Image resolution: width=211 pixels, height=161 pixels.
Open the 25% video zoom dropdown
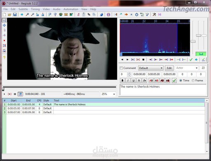[x=108, y=94]
